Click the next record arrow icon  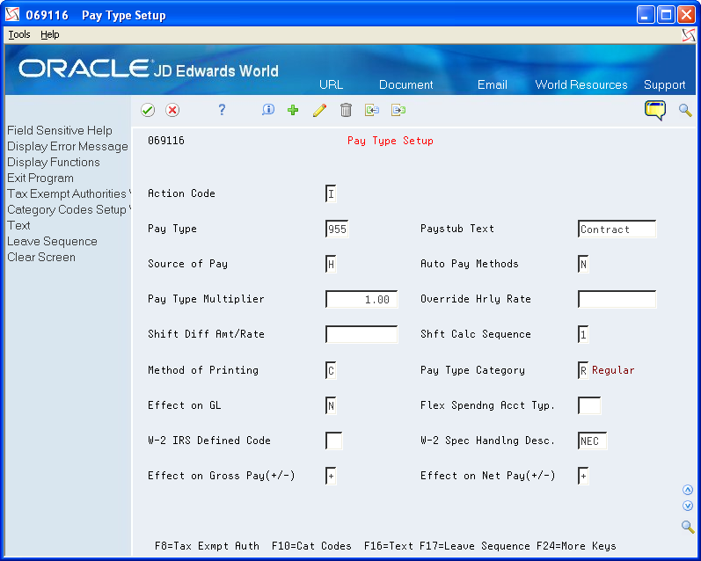tap(398, 110)
